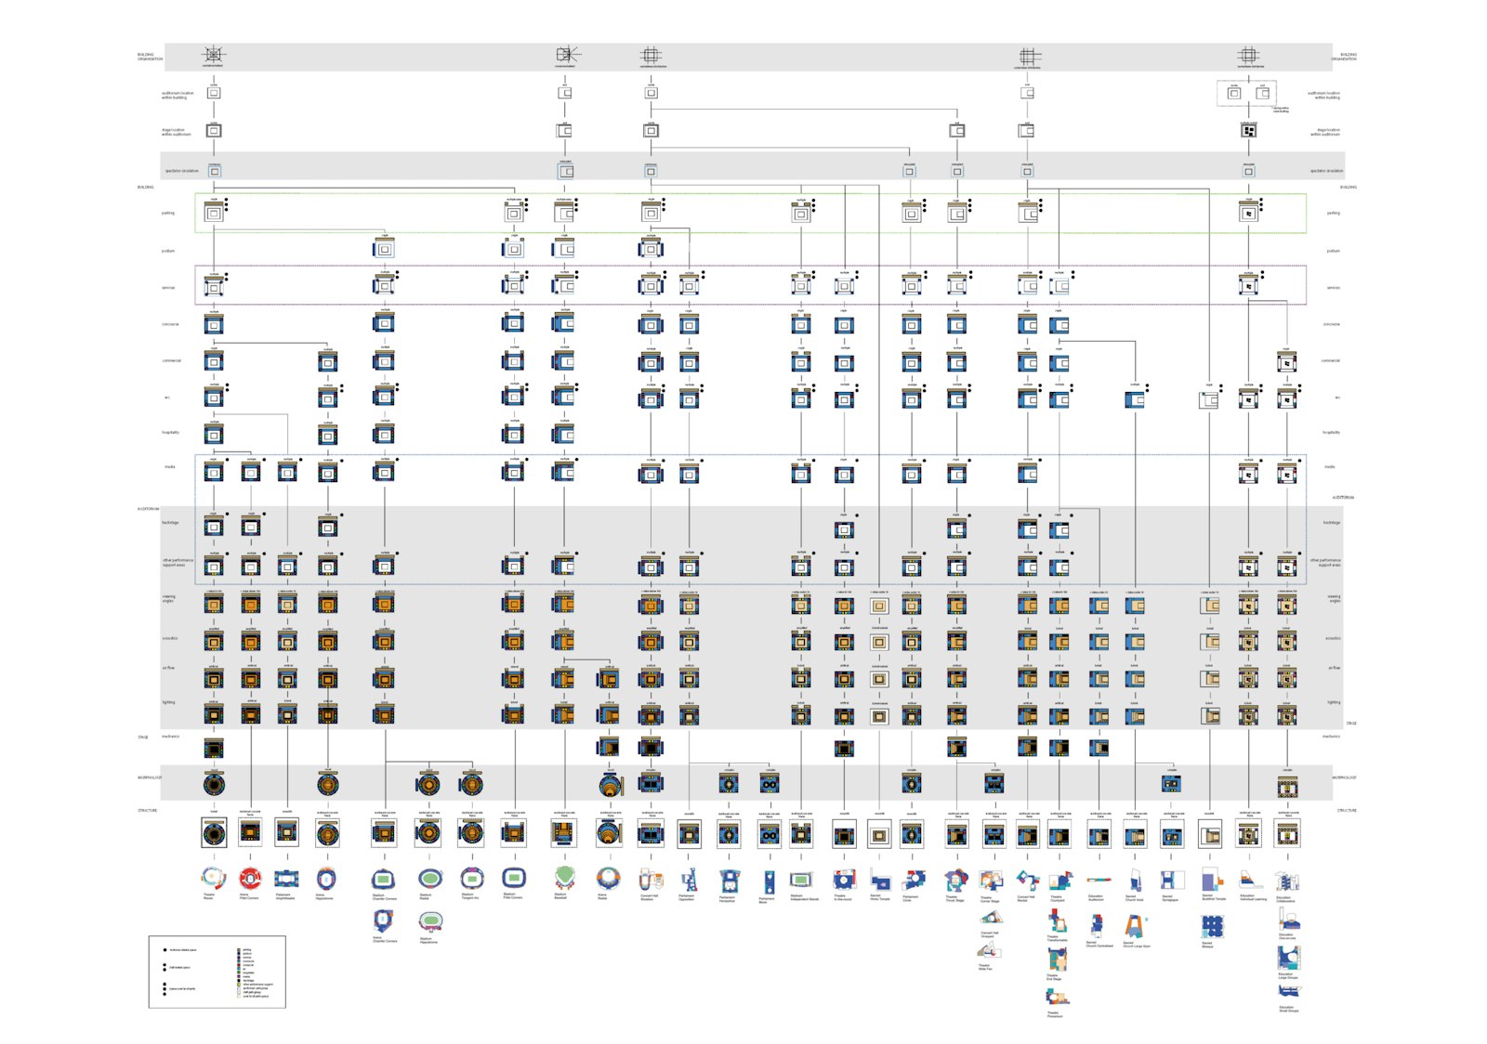Click the 'parking' row label on left
The image size is (1487, 1044).
point(168,213)
